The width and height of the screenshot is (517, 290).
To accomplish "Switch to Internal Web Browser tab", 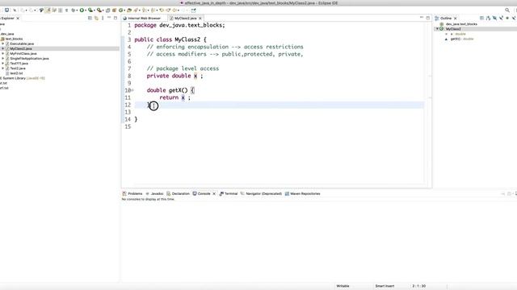I will 144,19.
